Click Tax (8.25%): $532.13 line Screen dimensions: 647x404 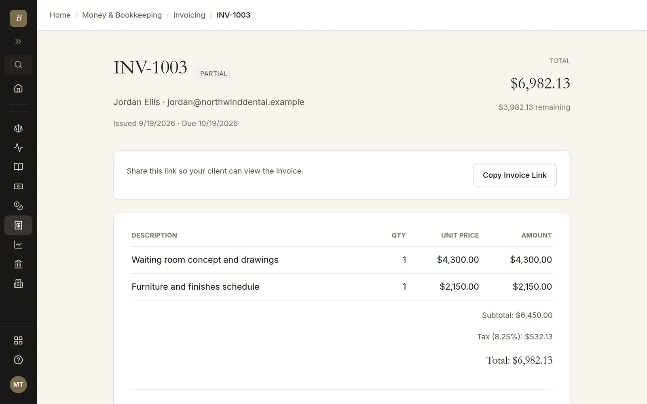515,337
